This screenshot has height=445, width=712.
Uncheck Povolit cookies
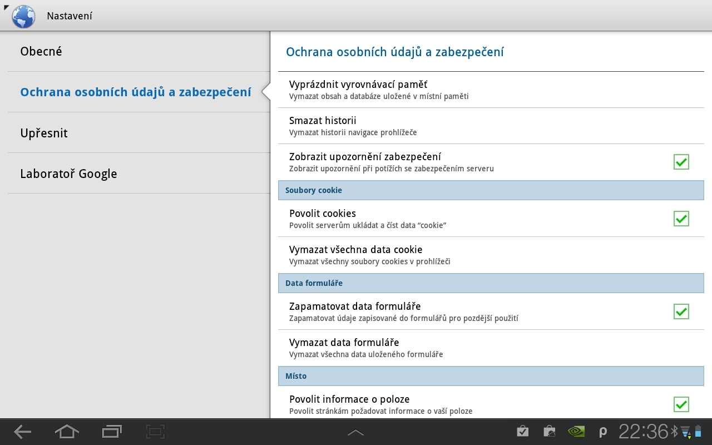click(x=681, y=219)
